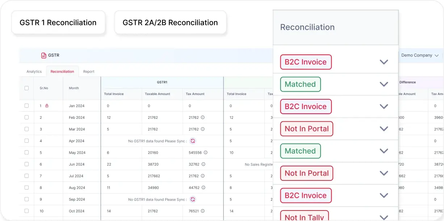Click the GSTR 1 Reconciliation button
The width and height of the screenshot is (444, 221).
click(x=58, y=22)
